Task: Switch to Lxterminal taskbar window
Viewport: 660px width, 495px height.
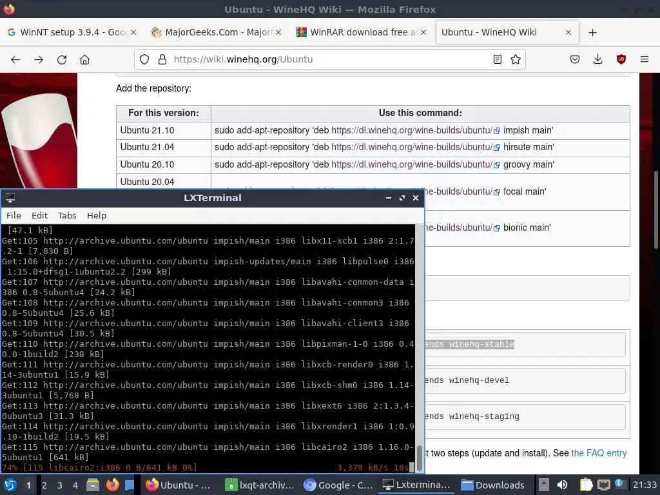Action: coord(417,485)
